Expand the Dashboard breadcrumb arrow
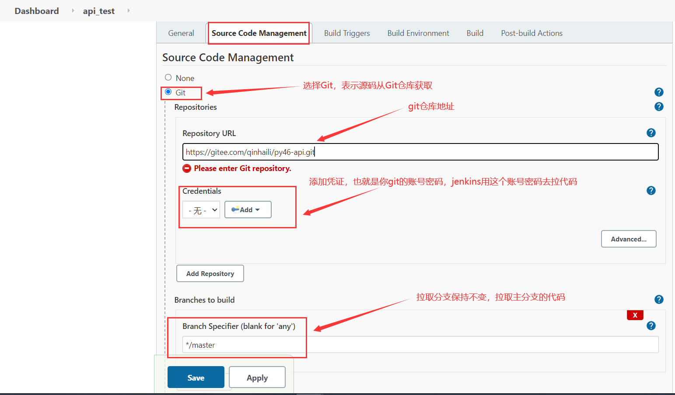Viewport: 675px width, 395px height. (73, 10)
